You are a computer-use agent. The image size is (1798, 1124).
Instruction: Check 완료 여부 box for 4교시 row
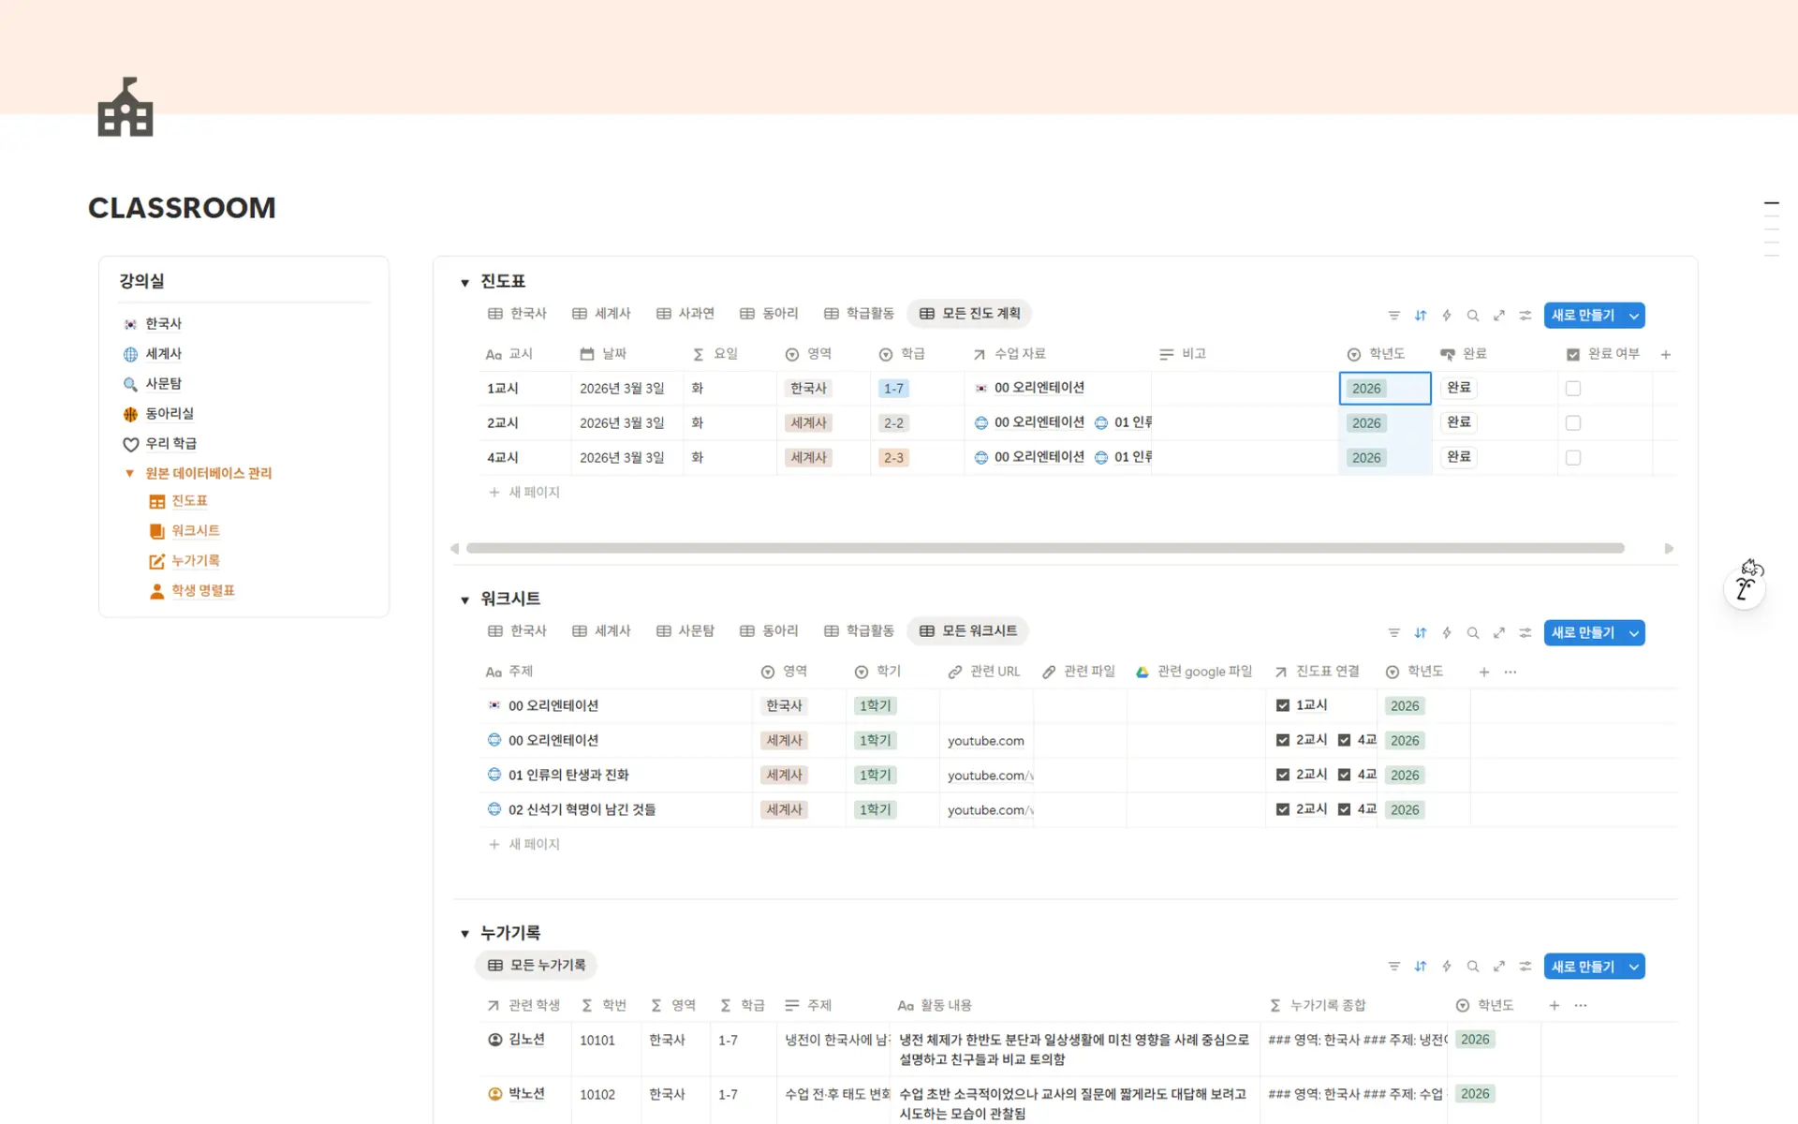click(1573, 458)
